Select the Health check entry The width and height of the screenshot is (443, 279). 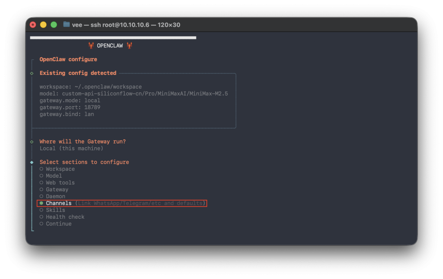pos(65,217)
